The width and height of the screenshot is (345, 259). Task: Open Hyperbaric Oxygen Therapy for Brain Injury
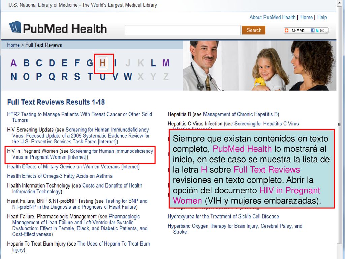click(235, 229)
